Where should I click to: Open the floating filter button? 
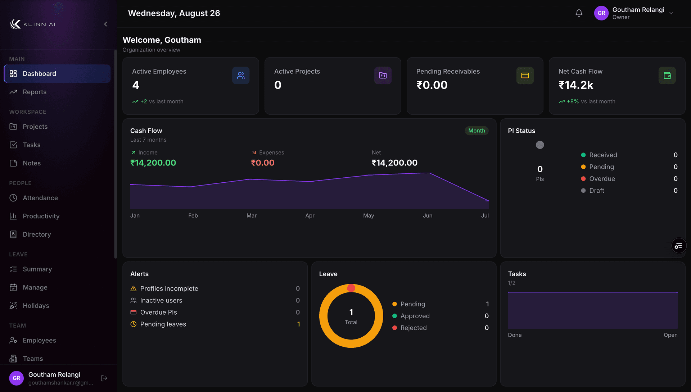679,246
